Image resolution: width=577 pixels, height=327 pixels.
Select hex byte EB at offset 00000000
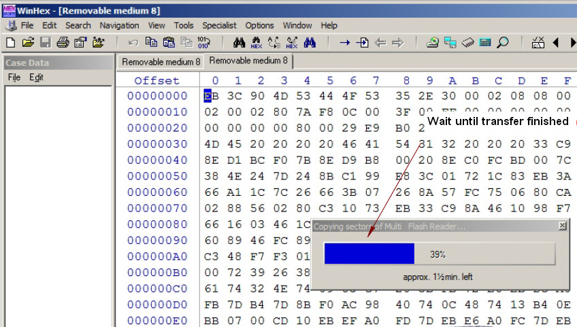[x=211, y=96]
